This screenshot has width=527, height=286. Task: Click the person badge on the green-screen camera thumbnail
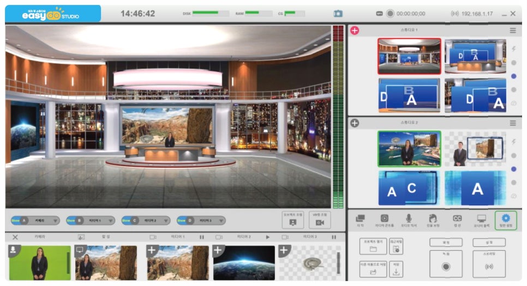pyautogui.click(x=13, y=250)
